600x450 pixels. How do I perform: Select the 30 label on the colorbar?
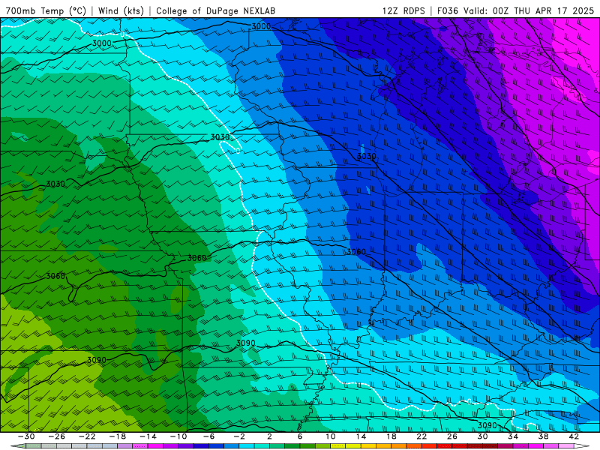coord(482,436)
